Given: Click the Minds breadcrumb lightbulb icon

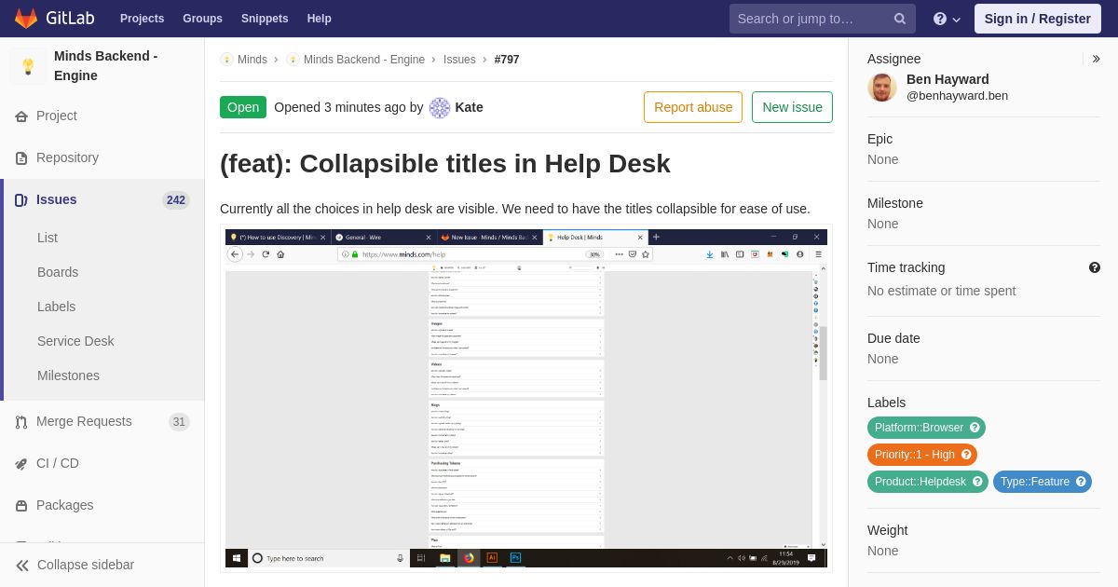Looking at the screenshot, I should click(x=226, y=60).
